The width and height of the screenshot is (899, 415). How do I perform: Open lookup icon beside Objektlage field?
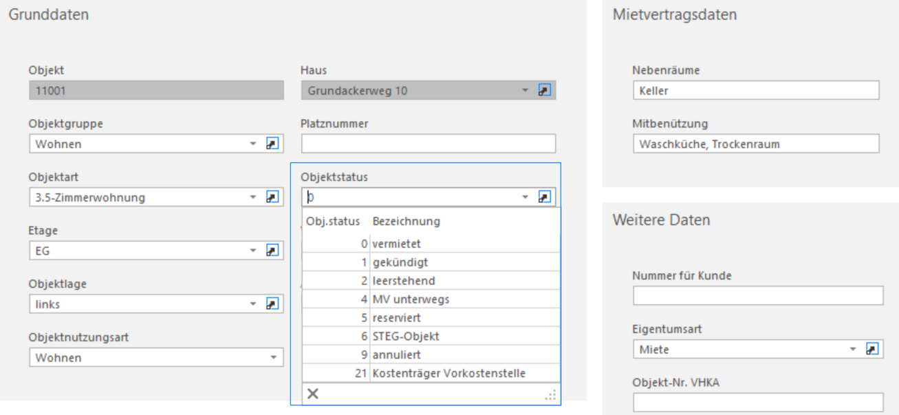pyautogui.click(x=272, y=304)
